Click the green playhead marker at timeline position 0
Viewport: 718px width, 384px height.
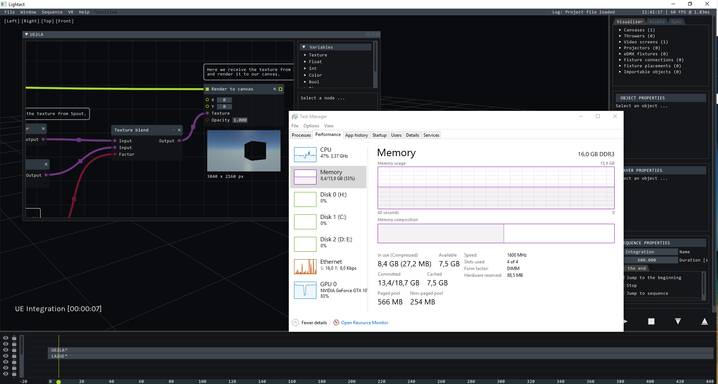pos(59,381)
